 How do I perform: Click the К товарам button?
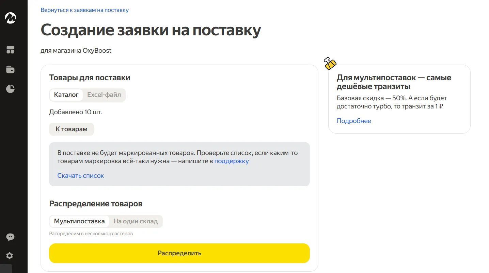click(72, 129)
